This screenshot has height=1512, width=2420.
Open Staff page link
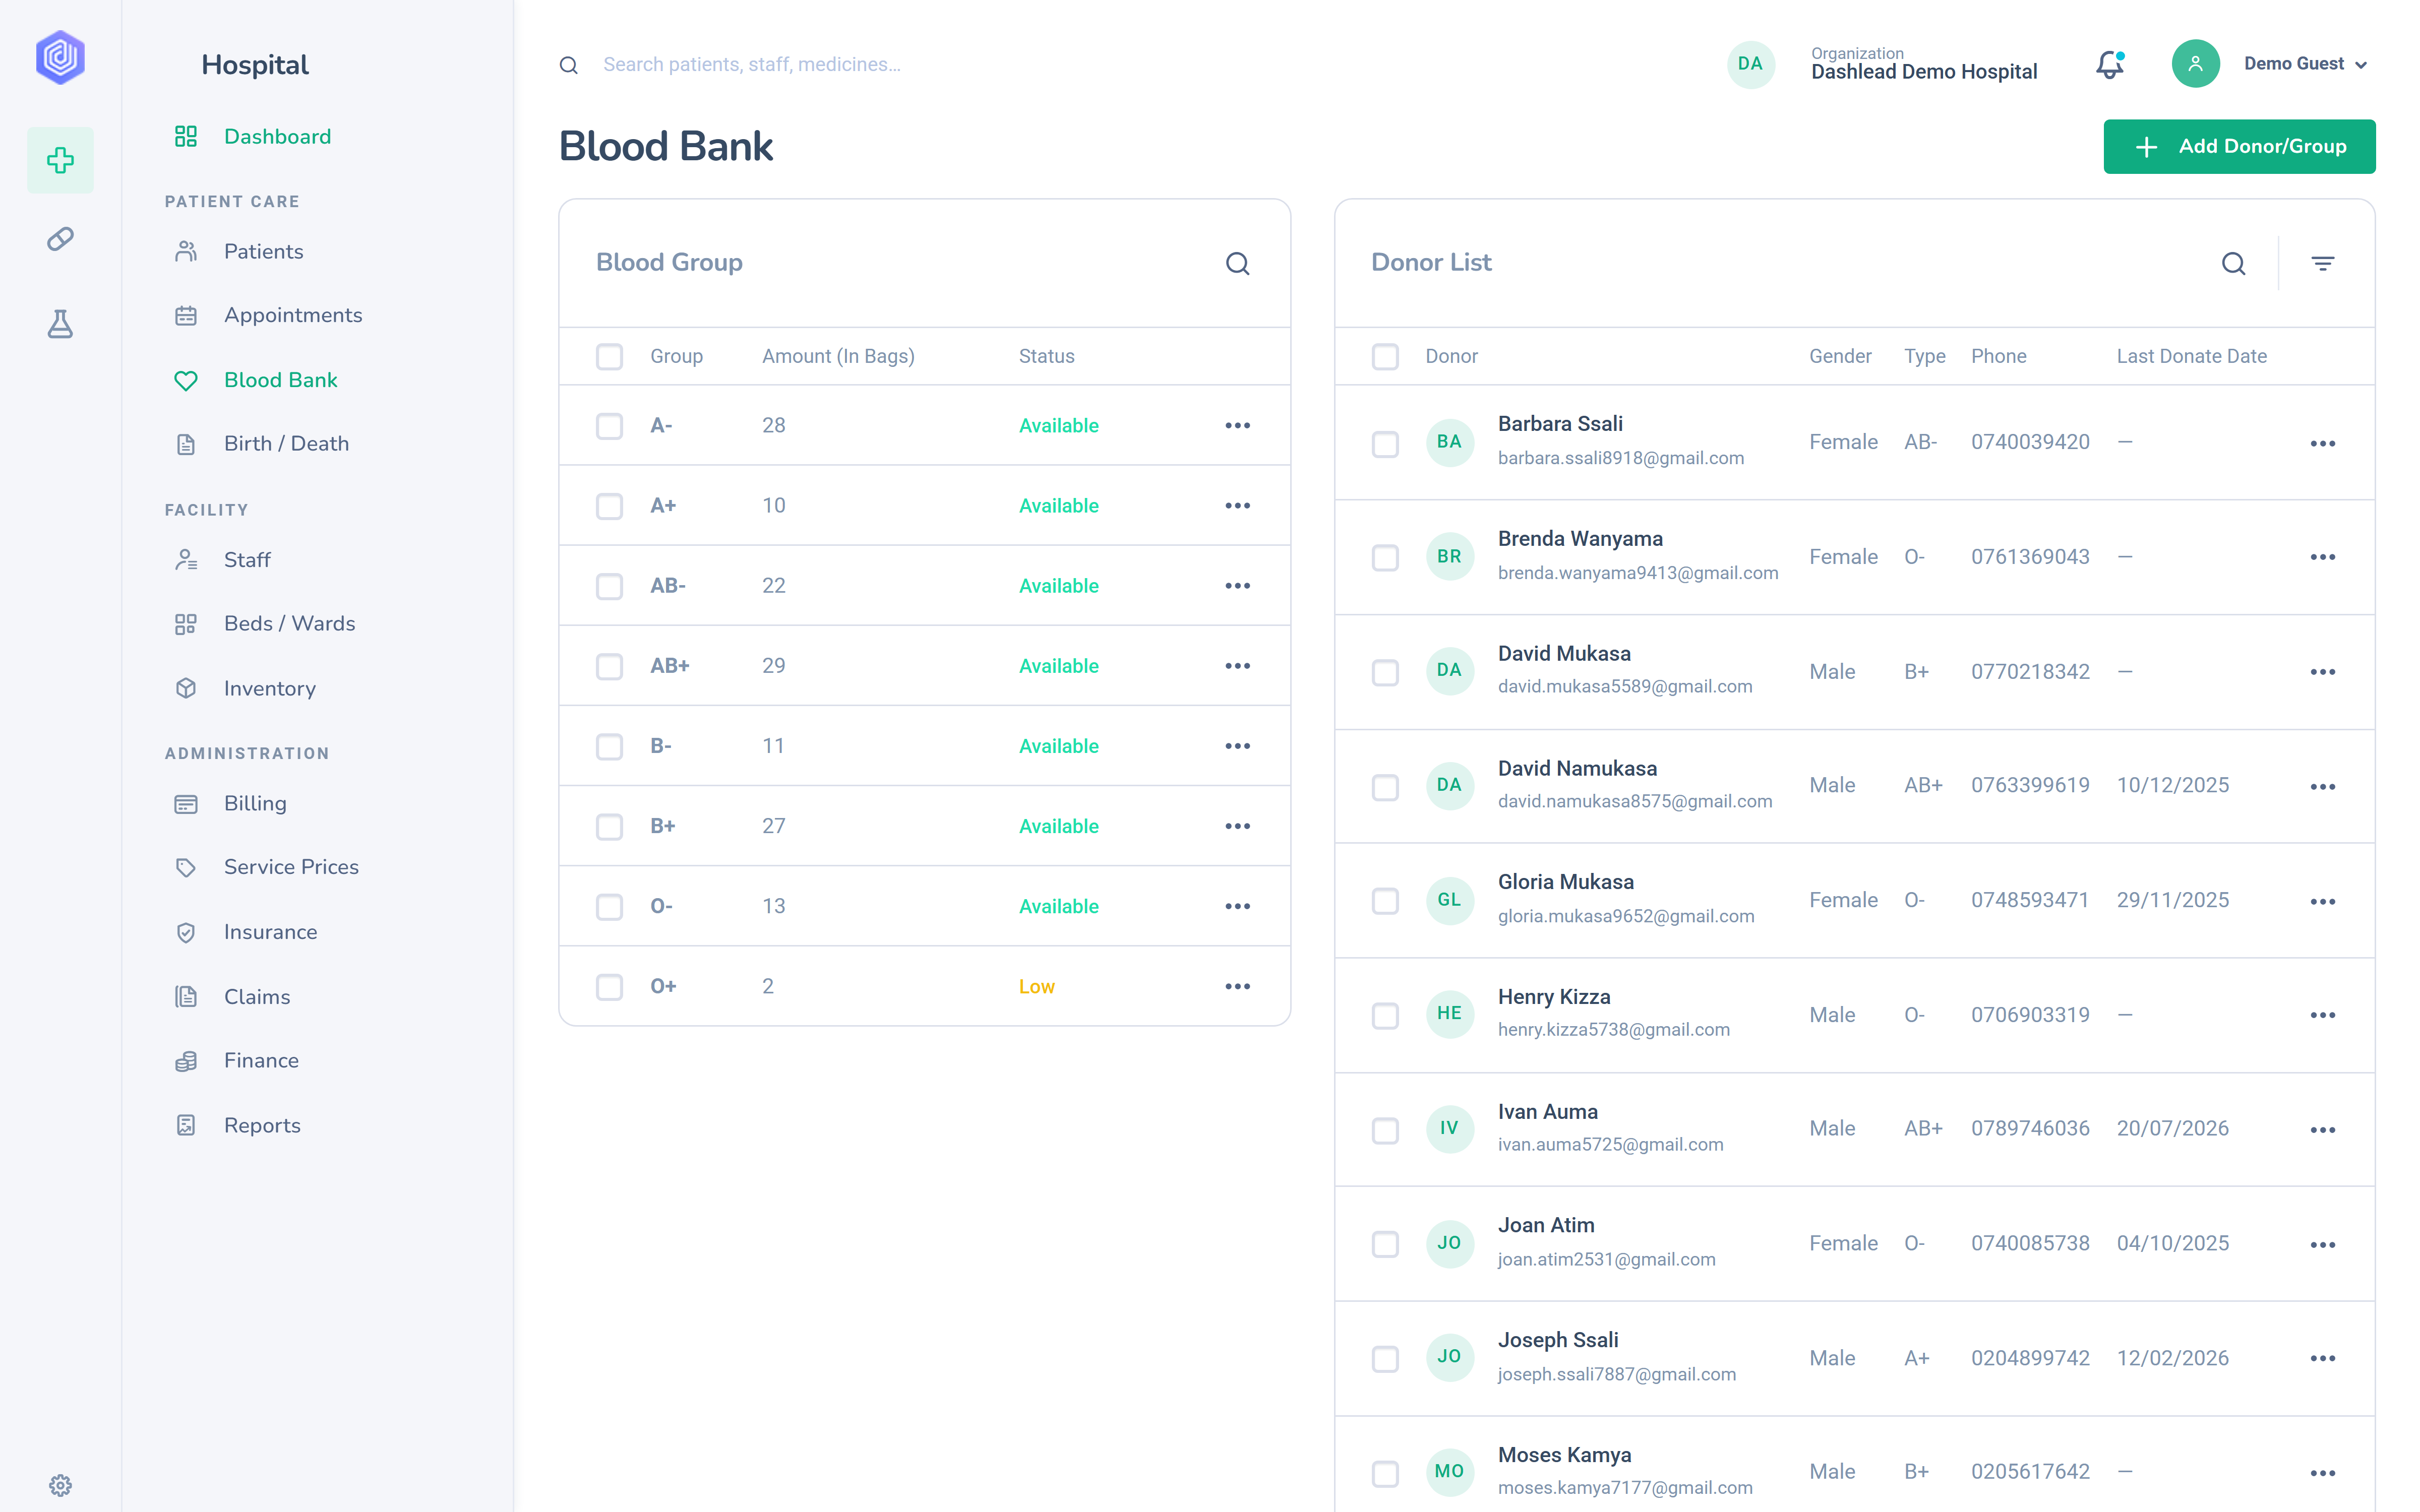coord(247,560)
